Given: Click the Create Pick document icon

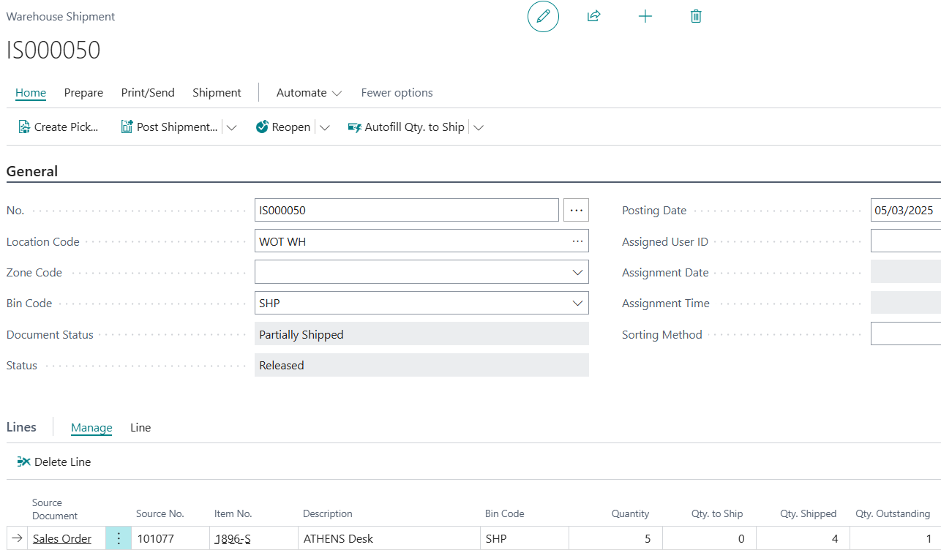Looking at the screenshot, I should [24, 127].
